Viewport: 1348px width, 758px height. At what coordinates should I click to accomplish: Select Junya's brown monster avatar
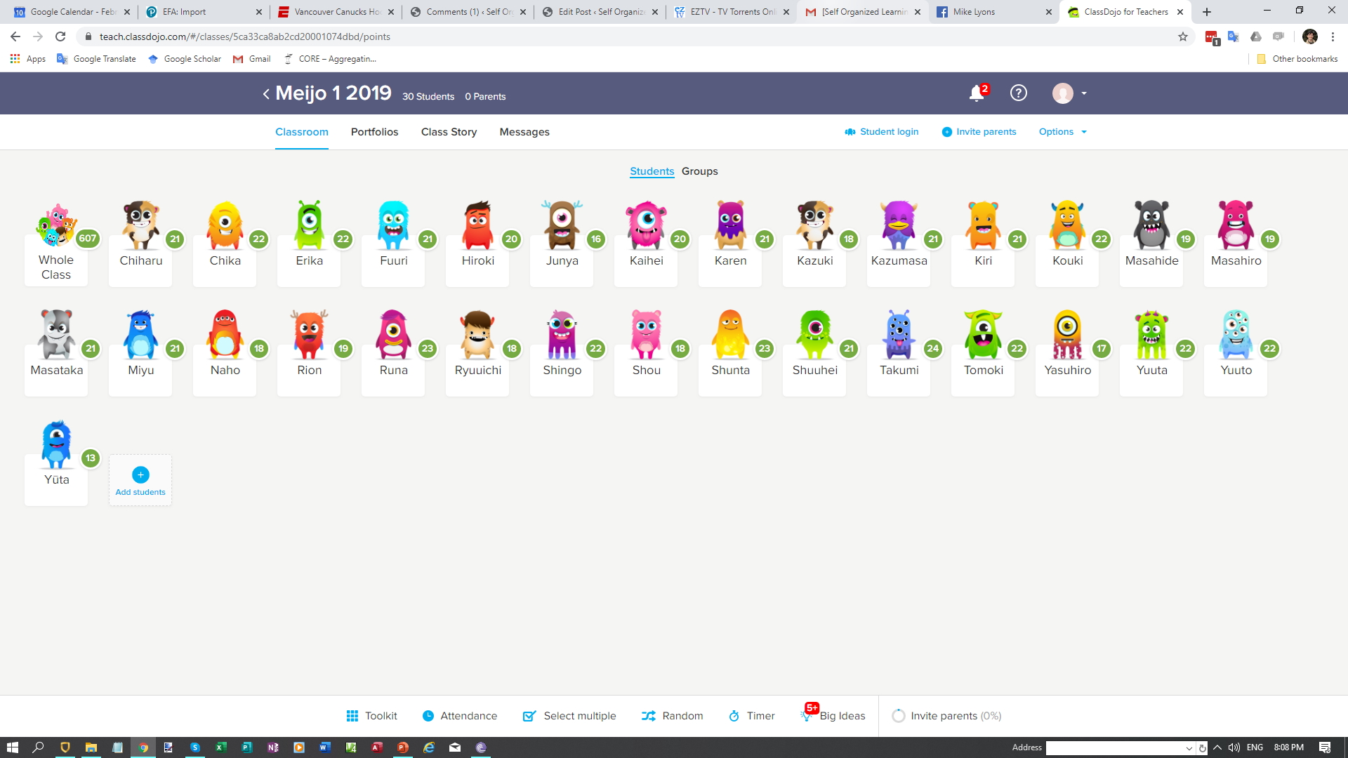click(x=562, y=225)
